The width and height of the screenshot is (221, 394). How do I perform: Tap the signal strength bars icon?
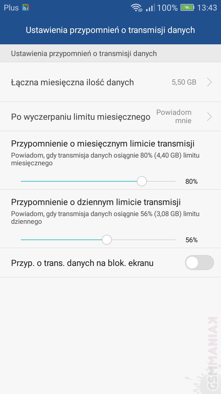click(x=150, y=8)
